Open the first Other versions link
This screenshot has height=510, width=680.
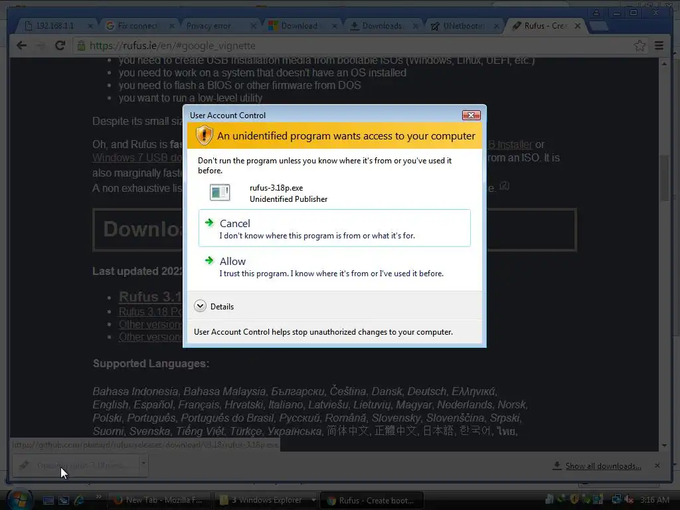coord(150,324)
